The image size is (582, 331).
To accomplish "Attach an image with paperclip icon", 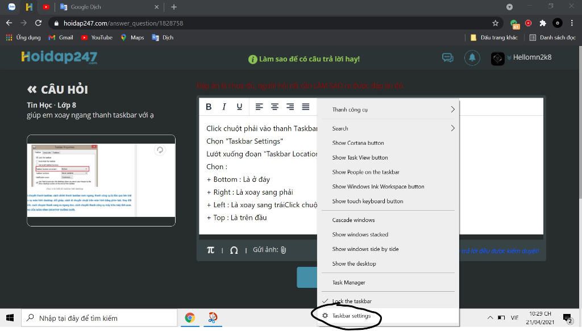I will (x=283, y=250).
